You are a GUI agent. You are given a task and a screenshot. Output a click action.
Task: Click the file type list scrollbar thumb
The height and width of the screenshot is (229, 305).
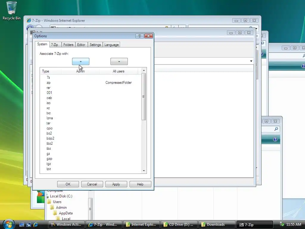coord(144,97)
